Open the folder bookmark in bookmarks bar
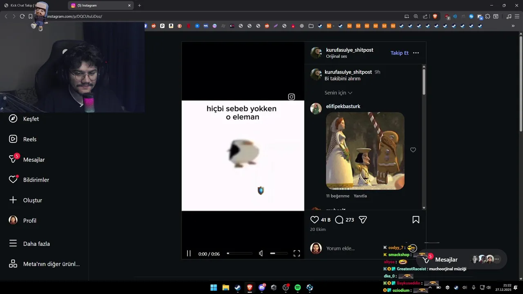The height and width of the screenshot is (294, 523). [311, 26]
